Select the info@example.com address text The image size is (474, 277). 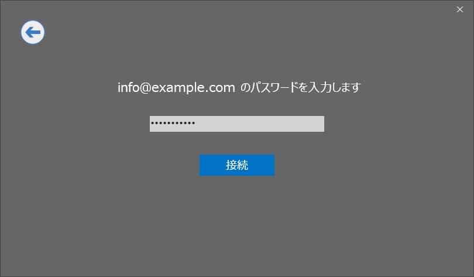click(x=176, y=87)
